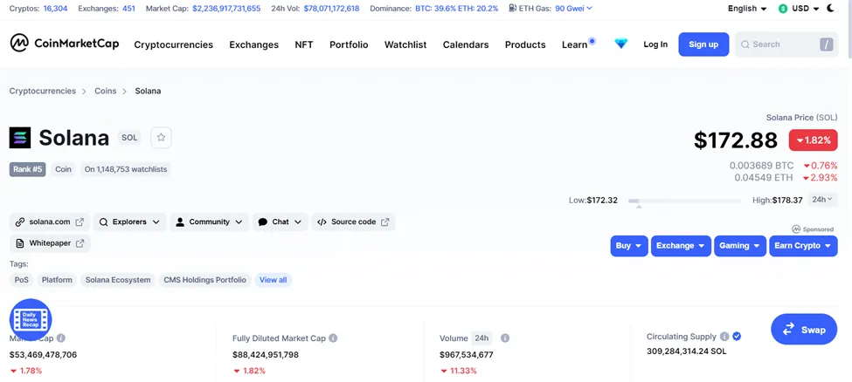Screen dimensions: 852x382
Task: Click the slash shortcut key icon
Action: (827, 44)
